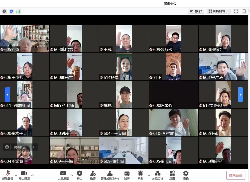Open meeting Settings (设置) gear

pyautogui.click(x=186, y=175)
